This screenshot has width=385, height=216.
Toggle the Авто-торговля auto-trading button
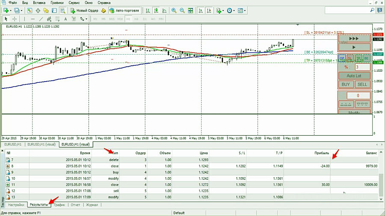(124, 10)
